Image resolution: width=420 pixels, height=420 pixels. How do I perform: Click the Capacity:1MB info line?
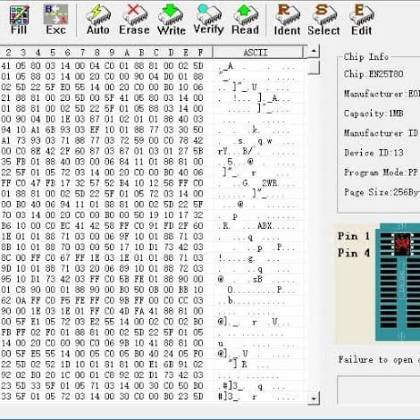pyautogui.click(x=374, y=113)
